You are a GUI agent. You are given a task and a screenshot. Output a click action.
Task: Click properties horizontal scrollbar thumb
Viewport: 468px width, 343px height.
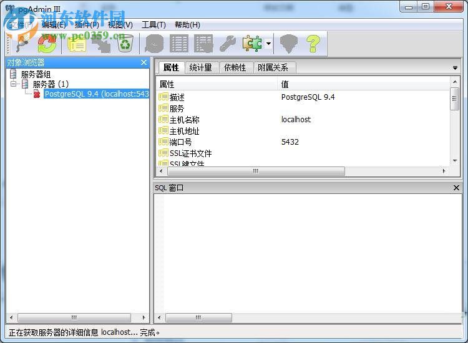(x=256, y=171)
